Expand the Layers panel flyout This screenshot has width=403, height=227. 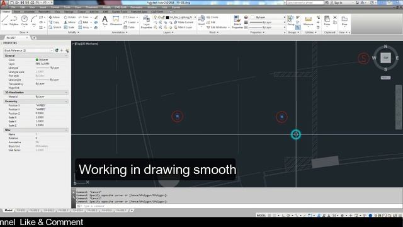tap(168, 32)
